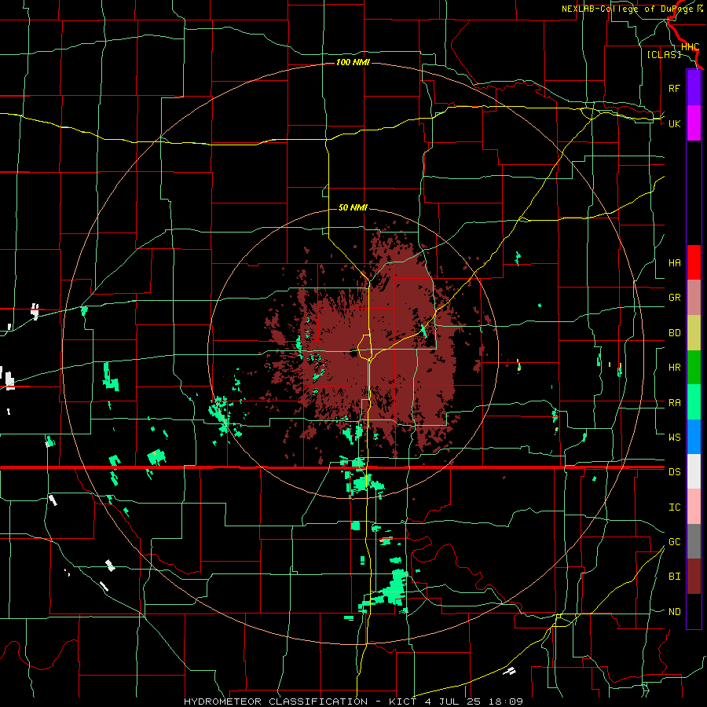The width and height of the screenshot is (707, 707).
Task: Click the UK legend label
Action: coord(674,123)
